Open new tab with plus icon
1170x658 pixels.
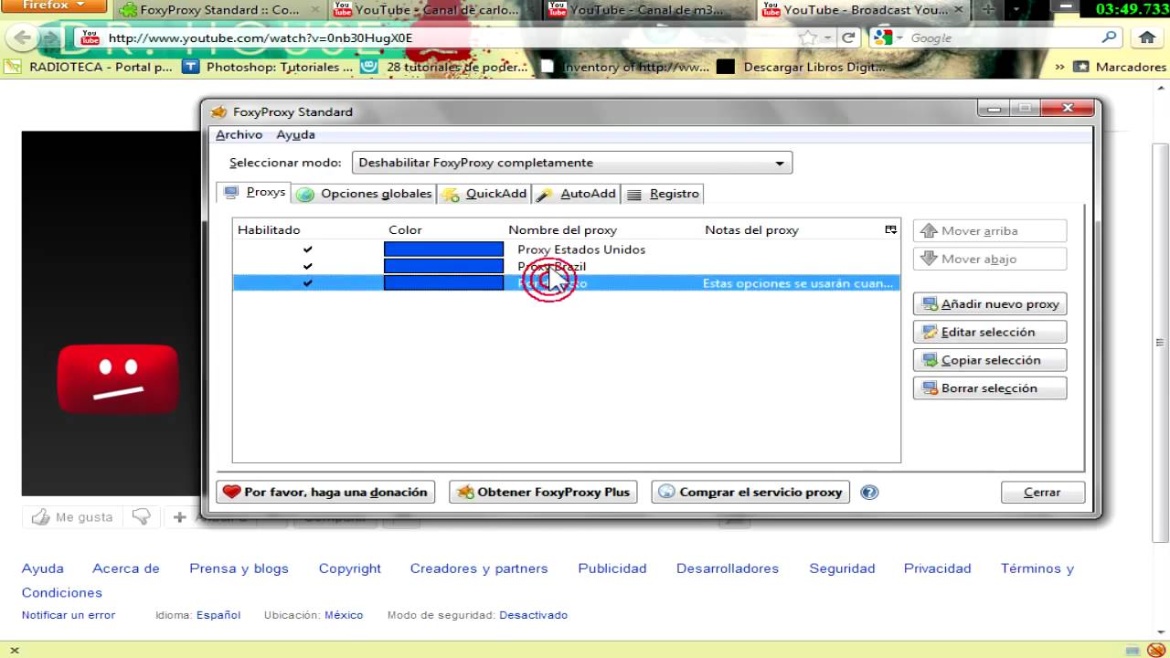click(x=987, y=10)
